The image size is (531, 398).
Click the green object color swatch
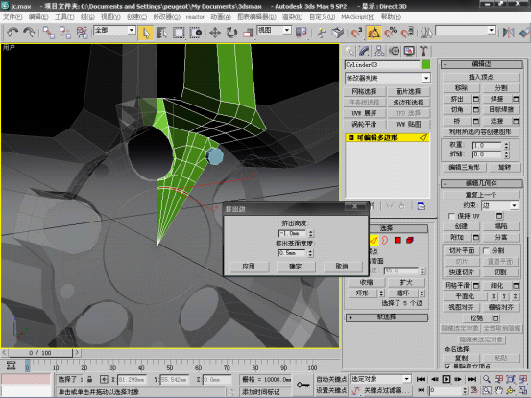tap(426, 64)
